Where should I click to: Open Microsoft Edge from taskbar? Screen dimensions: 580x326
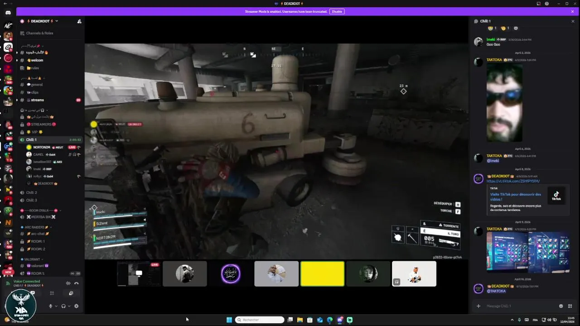(330, 320)
